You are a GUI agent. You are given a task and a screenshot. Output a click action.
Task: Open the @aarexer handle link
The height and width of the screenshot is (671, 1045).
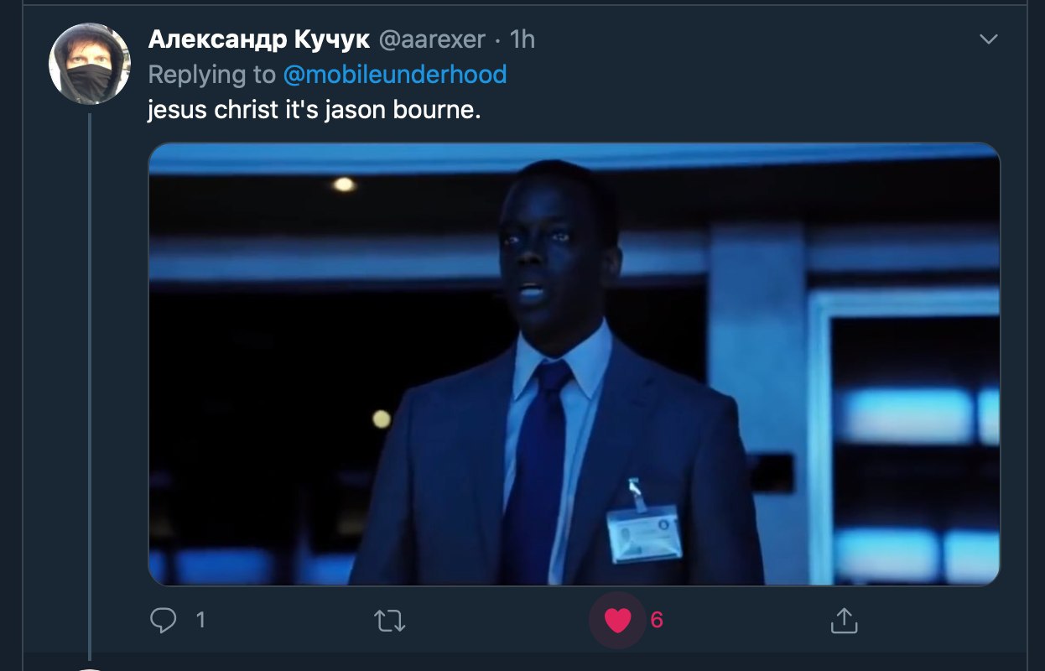(x=432, y=39)
